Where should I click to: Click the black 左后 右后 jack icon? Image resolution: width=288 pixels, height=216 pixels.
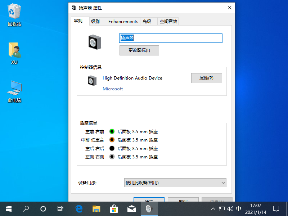pyautogui.click(x=112, y=148)
